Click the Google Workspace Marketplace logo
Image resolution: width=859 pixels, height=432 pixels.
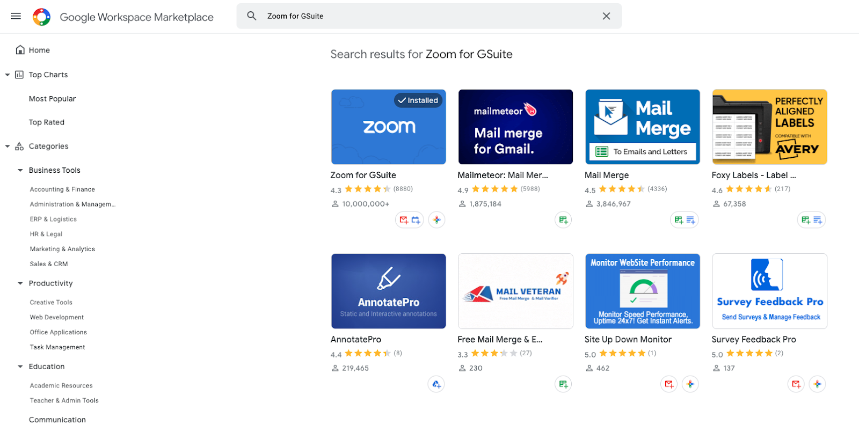pyautogui.click(x=41, y=17)
